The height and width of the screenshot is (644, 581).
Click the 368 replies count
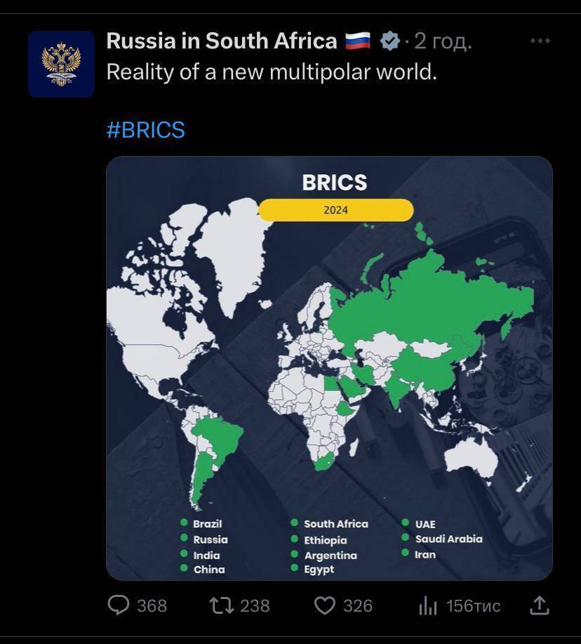point(152,606)
